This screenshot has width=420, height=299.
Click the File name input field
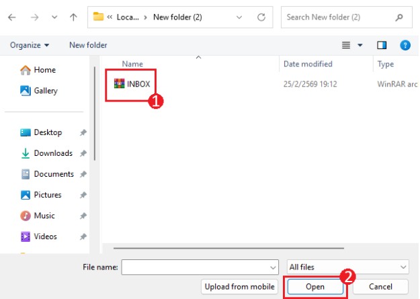(199, 267)
